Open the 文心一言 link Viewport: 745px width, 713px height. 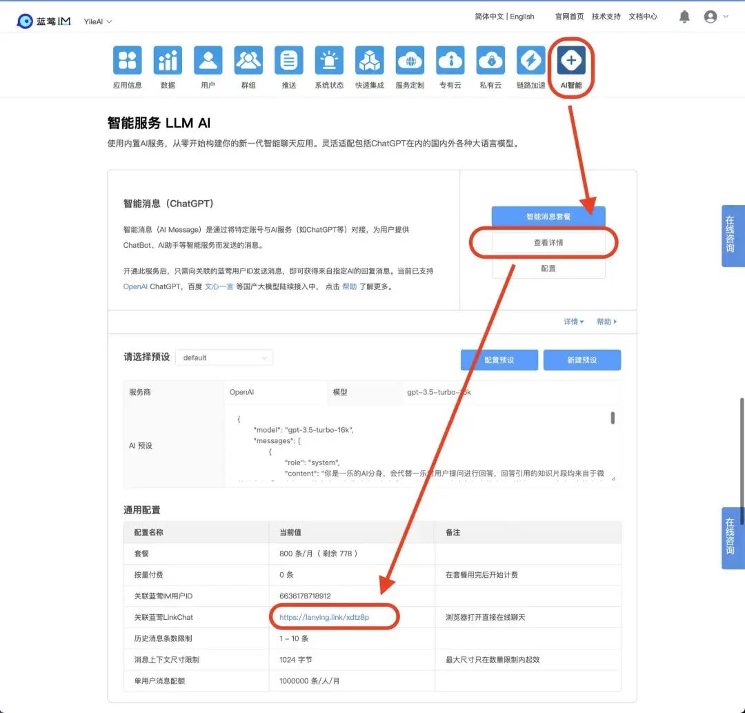tap(219, 286)
